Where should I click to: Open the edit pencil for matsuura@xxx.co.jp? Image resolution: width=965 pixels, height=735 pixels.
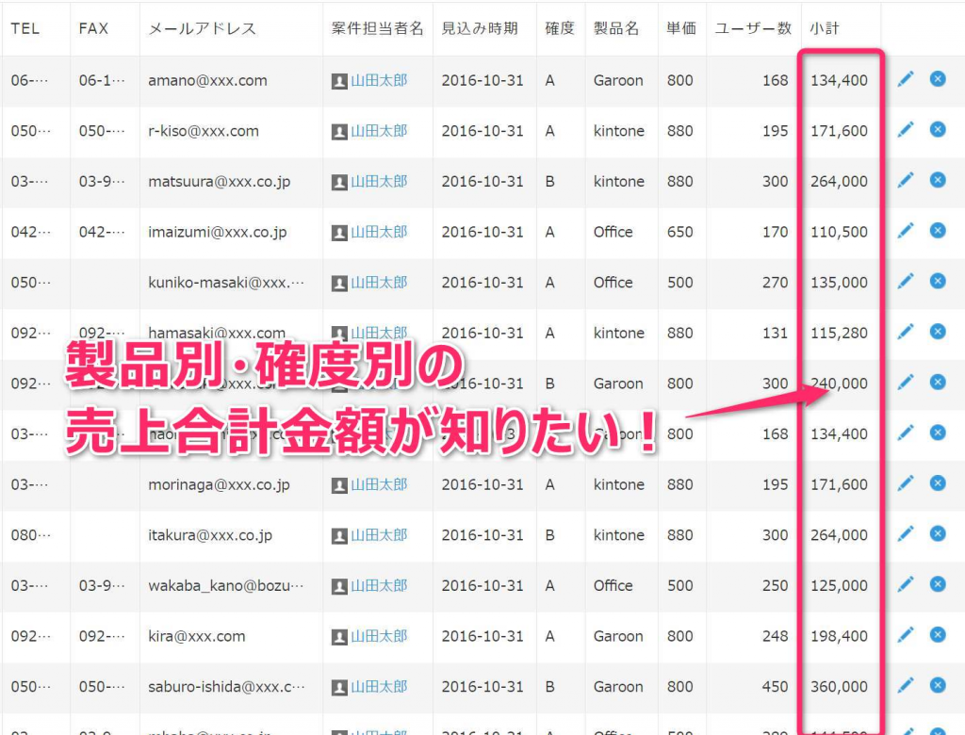906,180
